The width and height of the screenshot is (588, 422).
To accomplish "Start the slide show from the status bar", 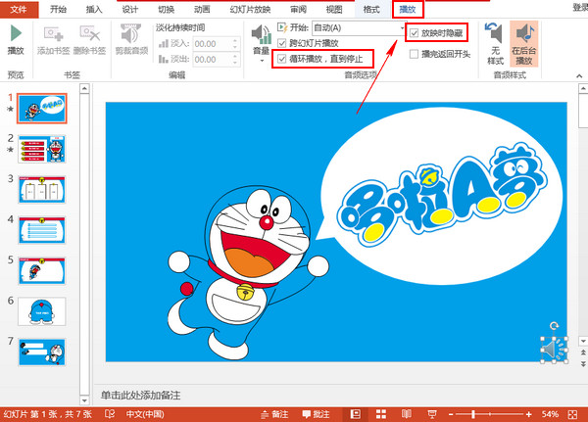I will coord(432,414).
